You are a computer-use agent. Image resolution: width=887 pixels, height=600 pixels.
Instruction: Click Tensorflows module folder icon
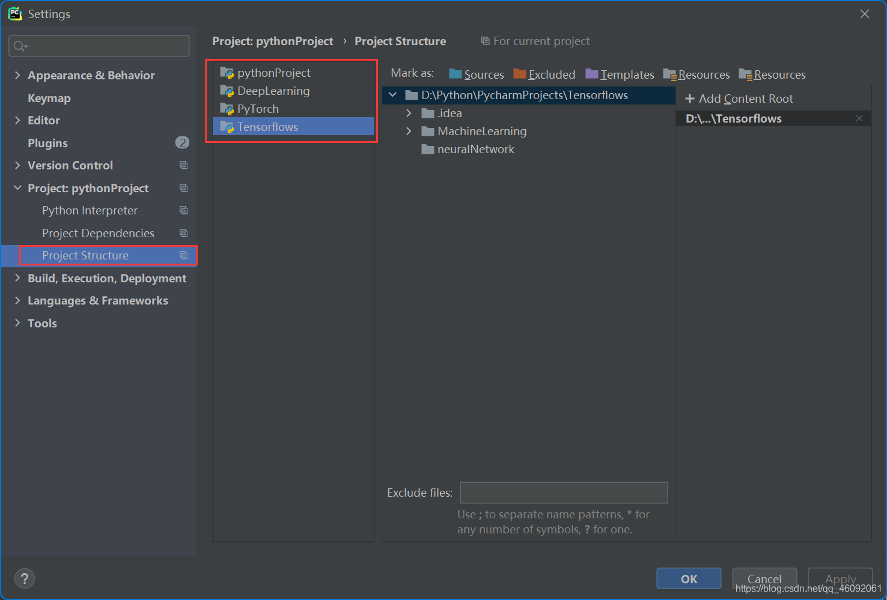227,127
